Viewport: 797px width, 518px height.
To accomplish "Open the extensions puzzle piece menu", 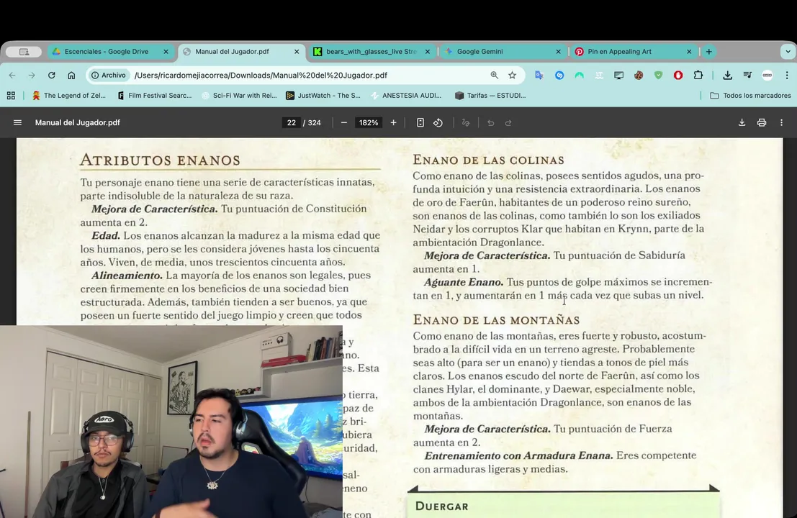I will (698, 75).
